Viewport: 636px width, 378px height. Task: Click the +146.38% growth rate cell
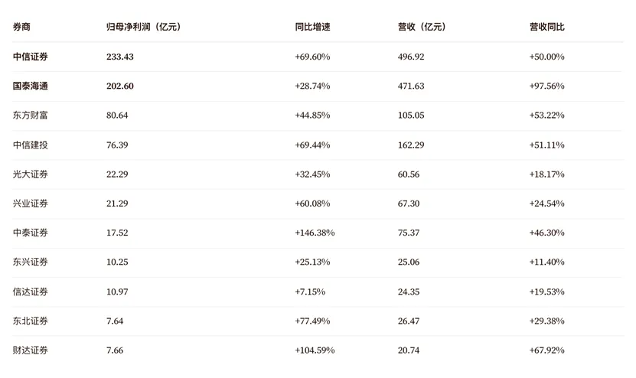315,233
